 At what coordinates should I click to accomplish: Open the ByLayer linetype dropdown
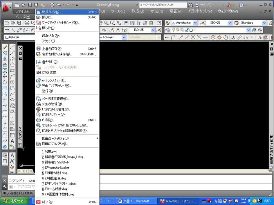pyautogui.click(x=124, y=37)
